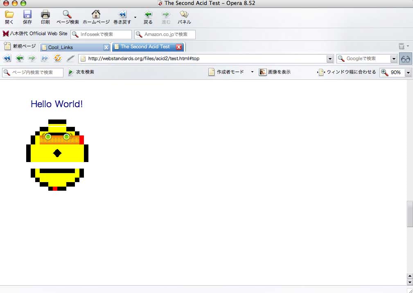
Task: Open the closed tabs trash can
Action: (402, 46)
